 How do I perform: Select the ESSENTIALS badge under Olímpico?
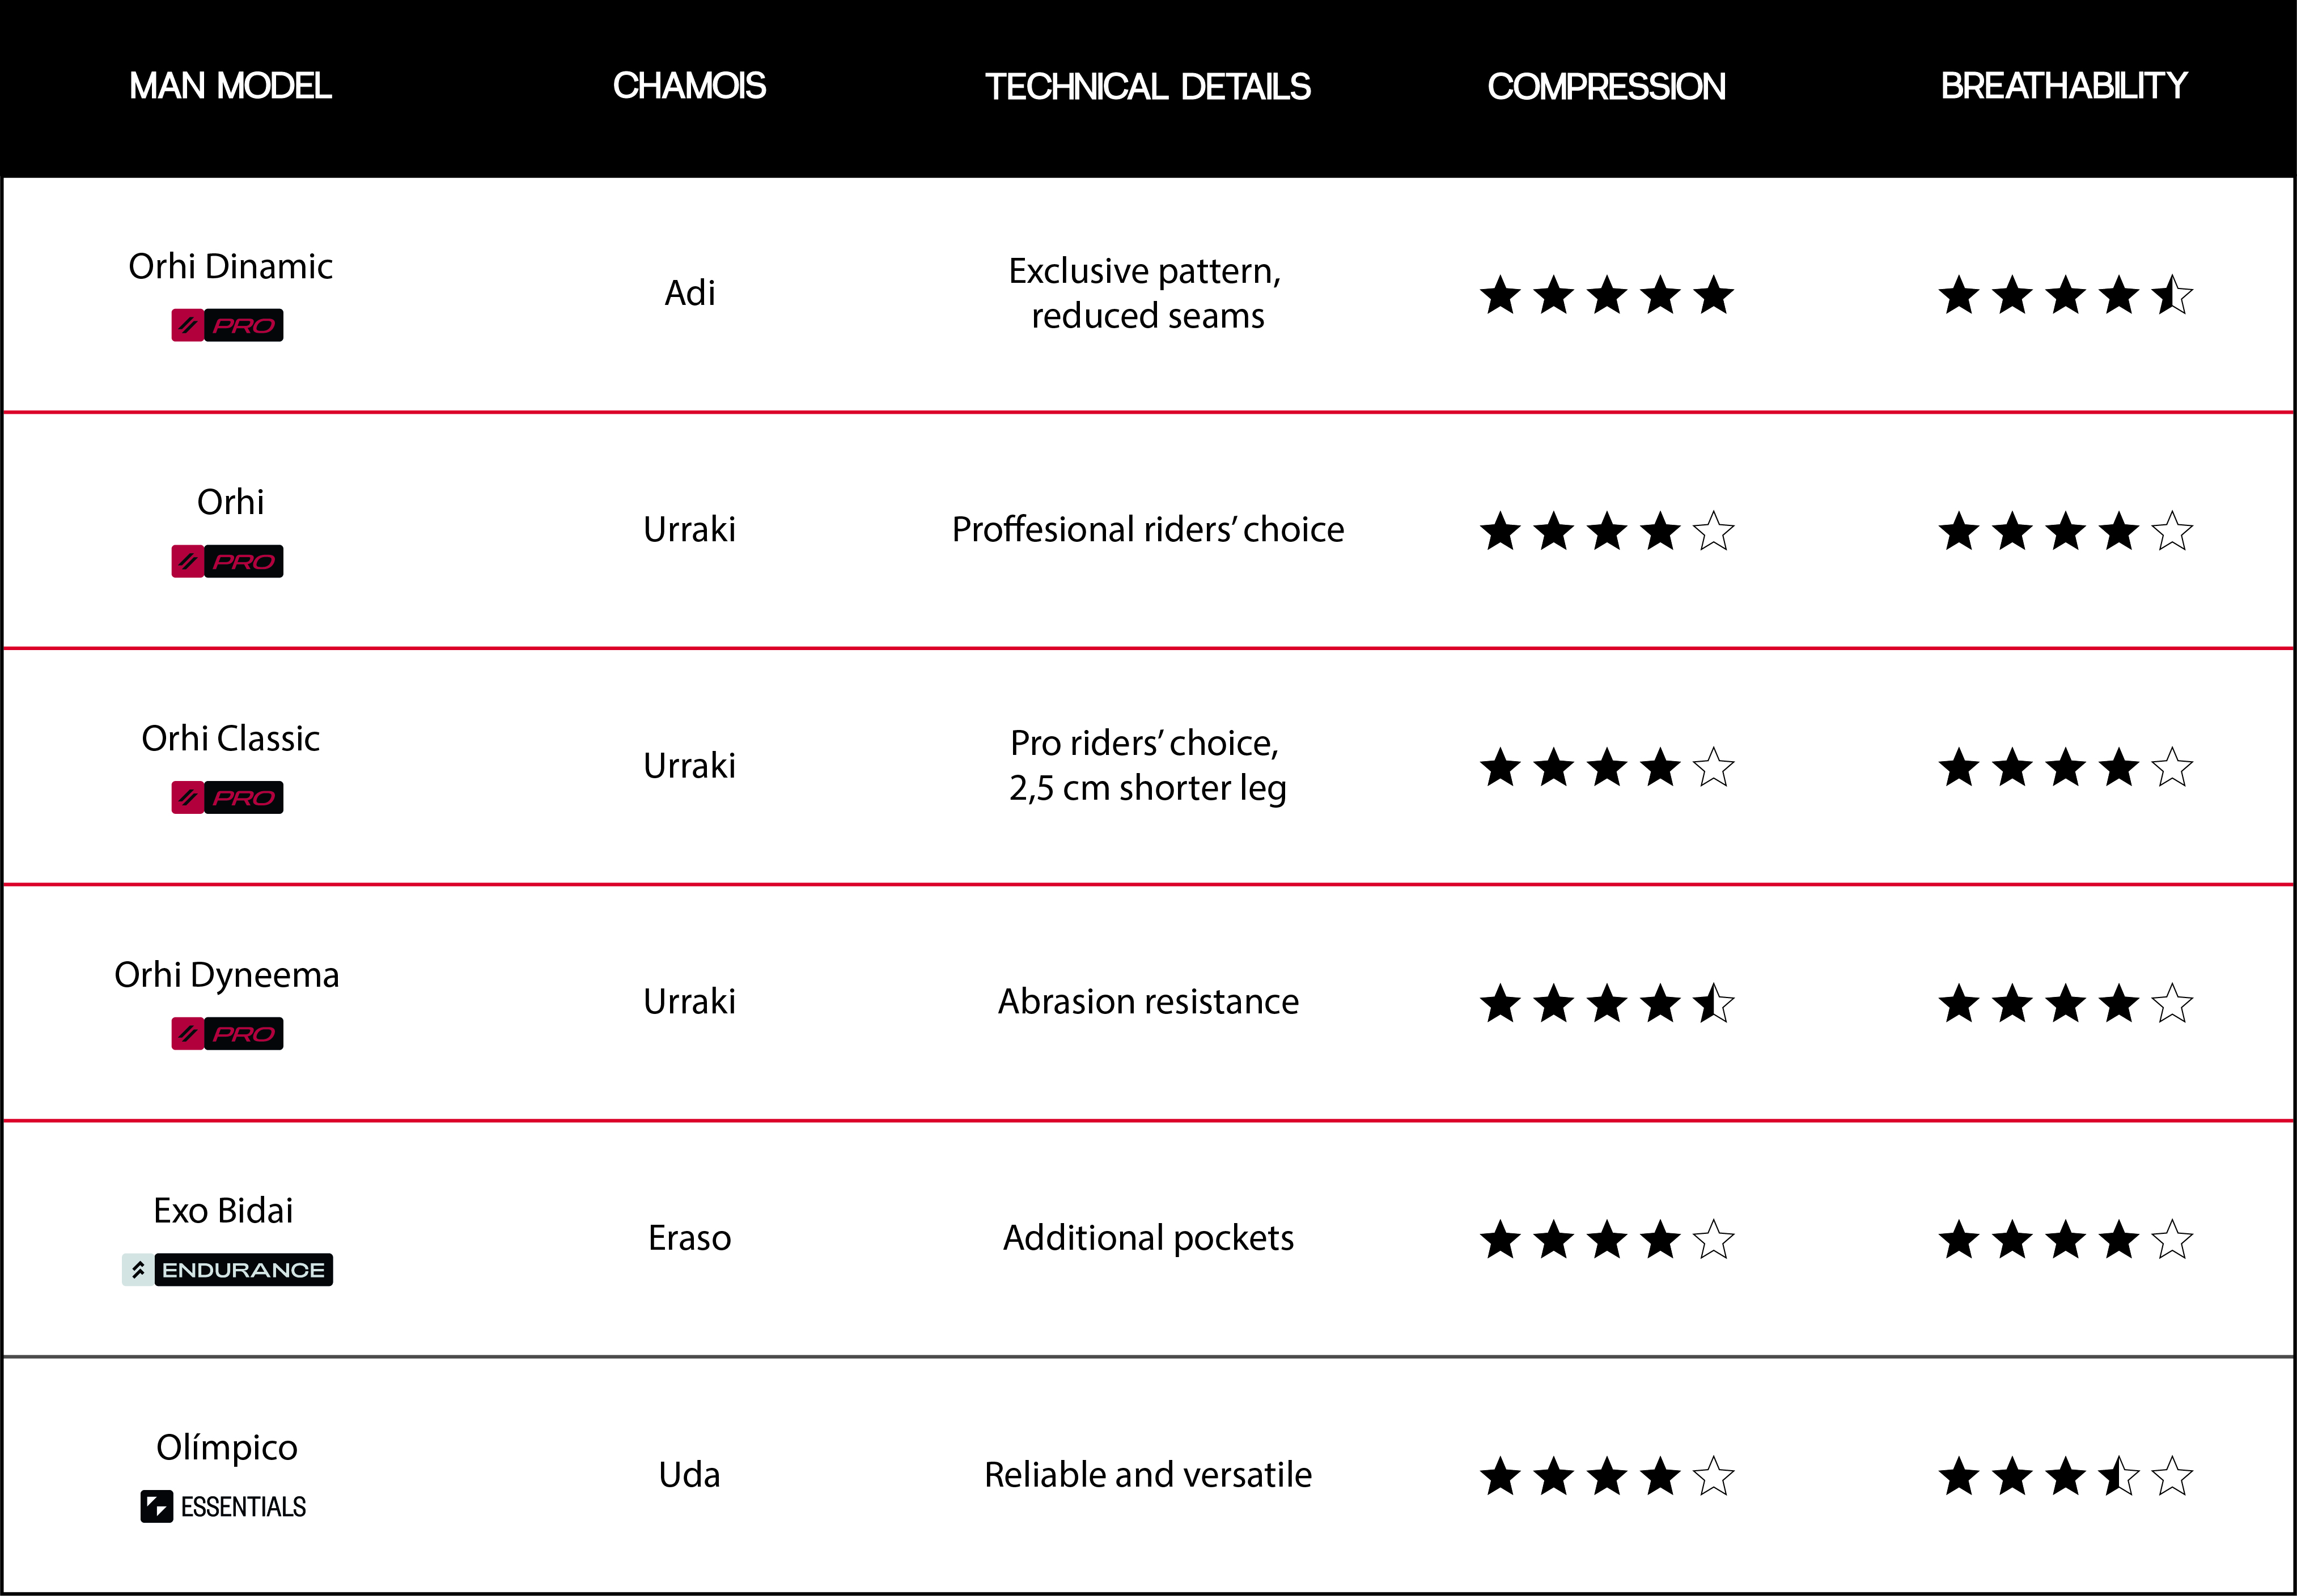(x=224, y=1507)
